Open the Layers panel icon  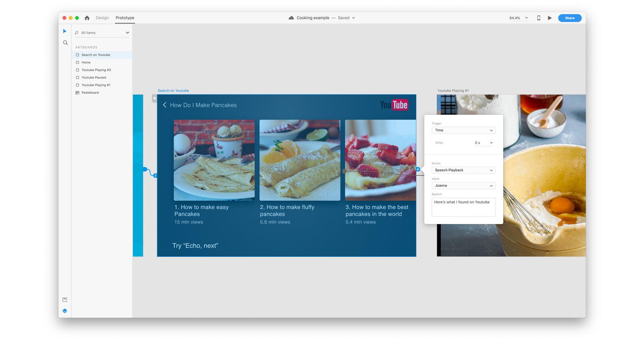coord(65,311)
